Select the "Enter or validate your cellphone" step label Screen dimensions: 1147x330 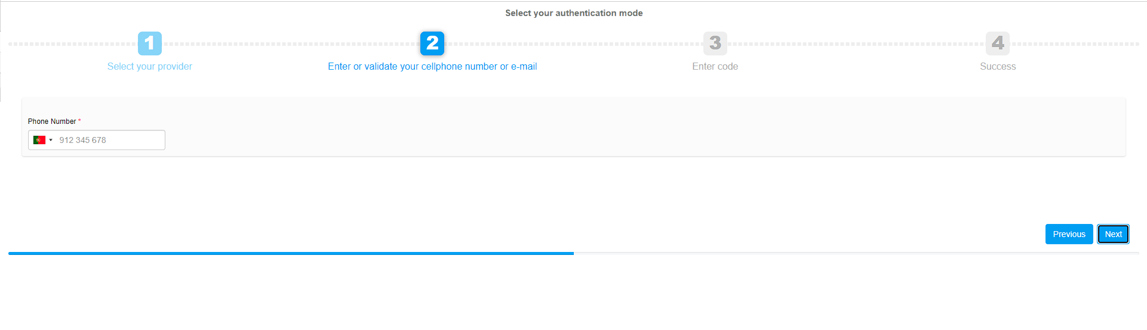pos(432,67)
